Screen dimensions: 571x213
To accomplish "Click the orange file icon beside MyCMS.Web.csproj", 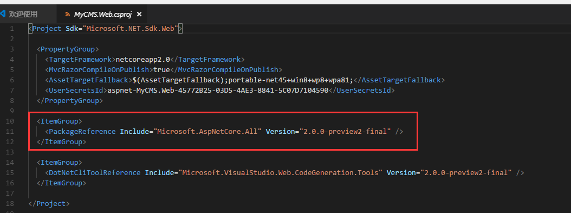I will click(x=67, y=15).
